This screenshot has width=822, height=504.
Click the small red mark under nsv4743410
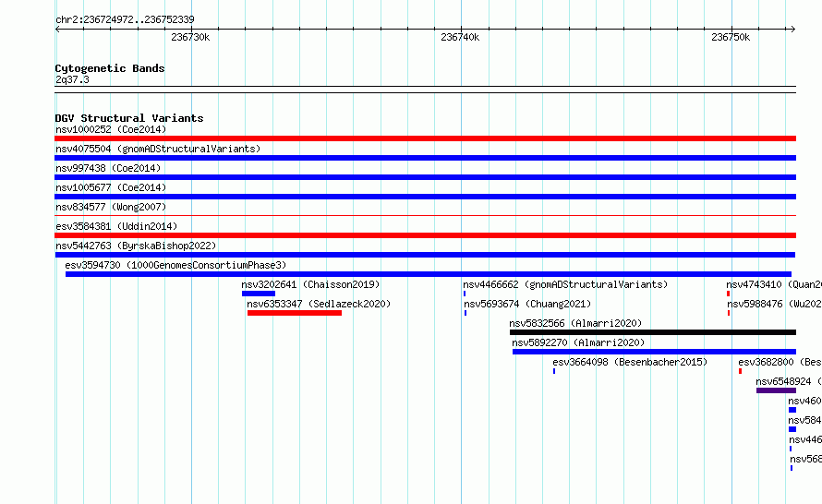728,294
